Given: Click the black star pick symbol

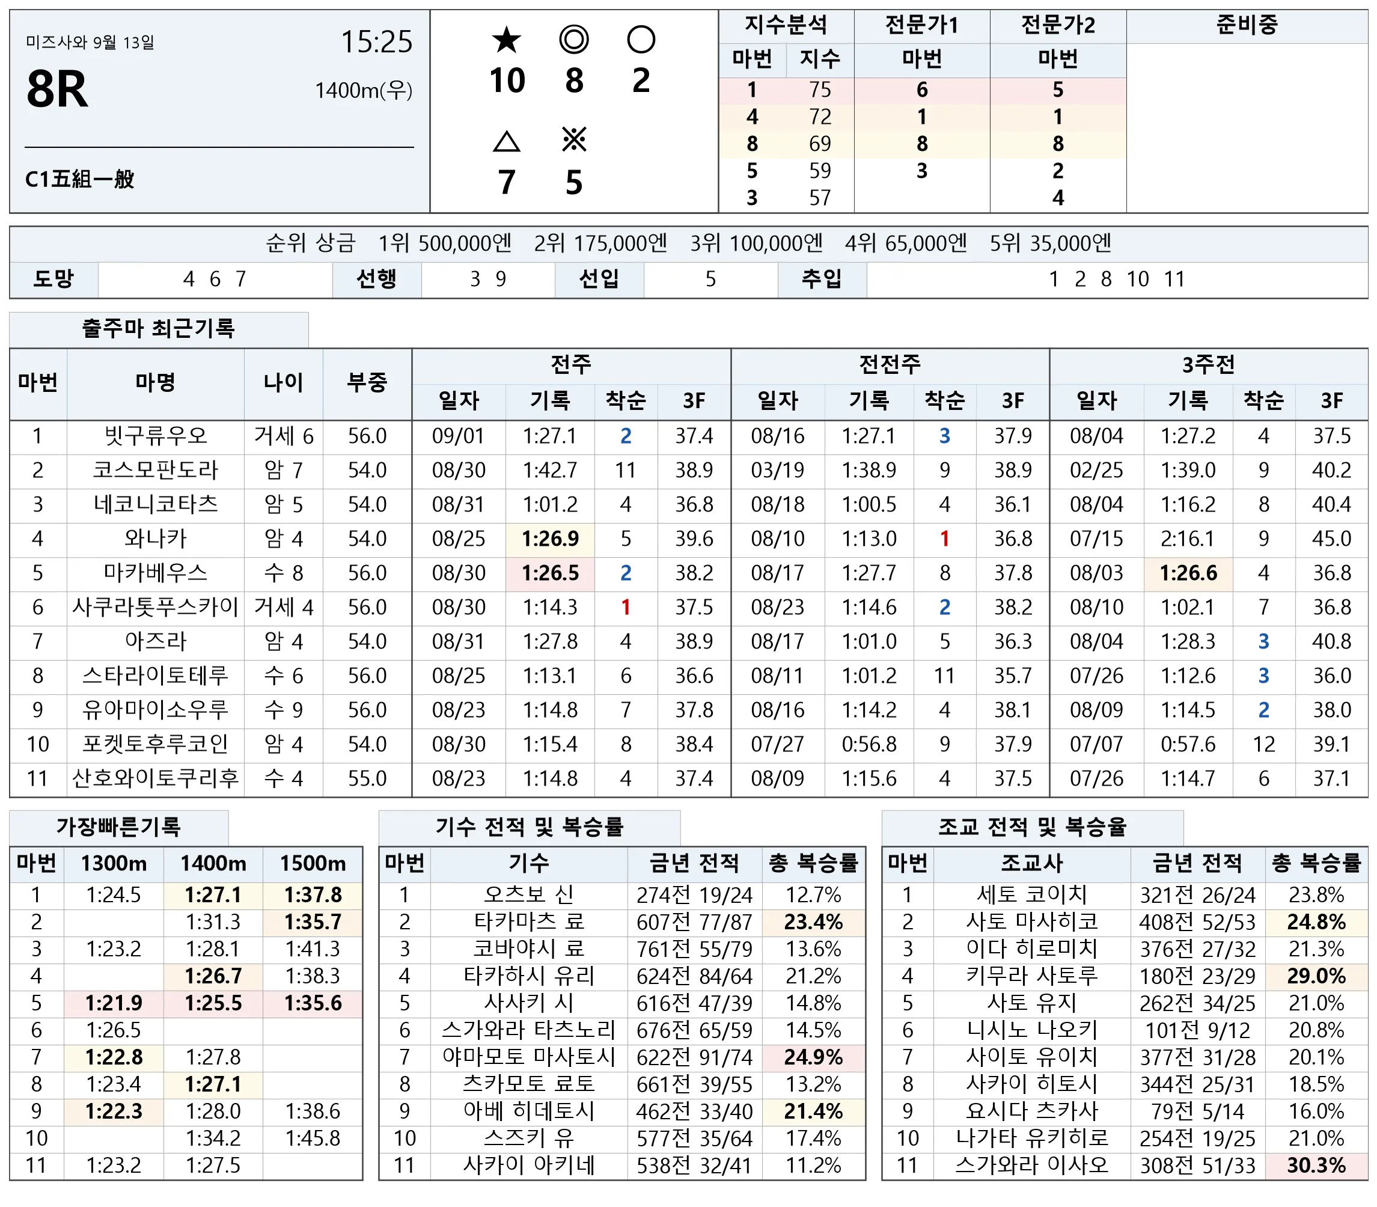Looking at the screenshot, I should tap(506, 40).
